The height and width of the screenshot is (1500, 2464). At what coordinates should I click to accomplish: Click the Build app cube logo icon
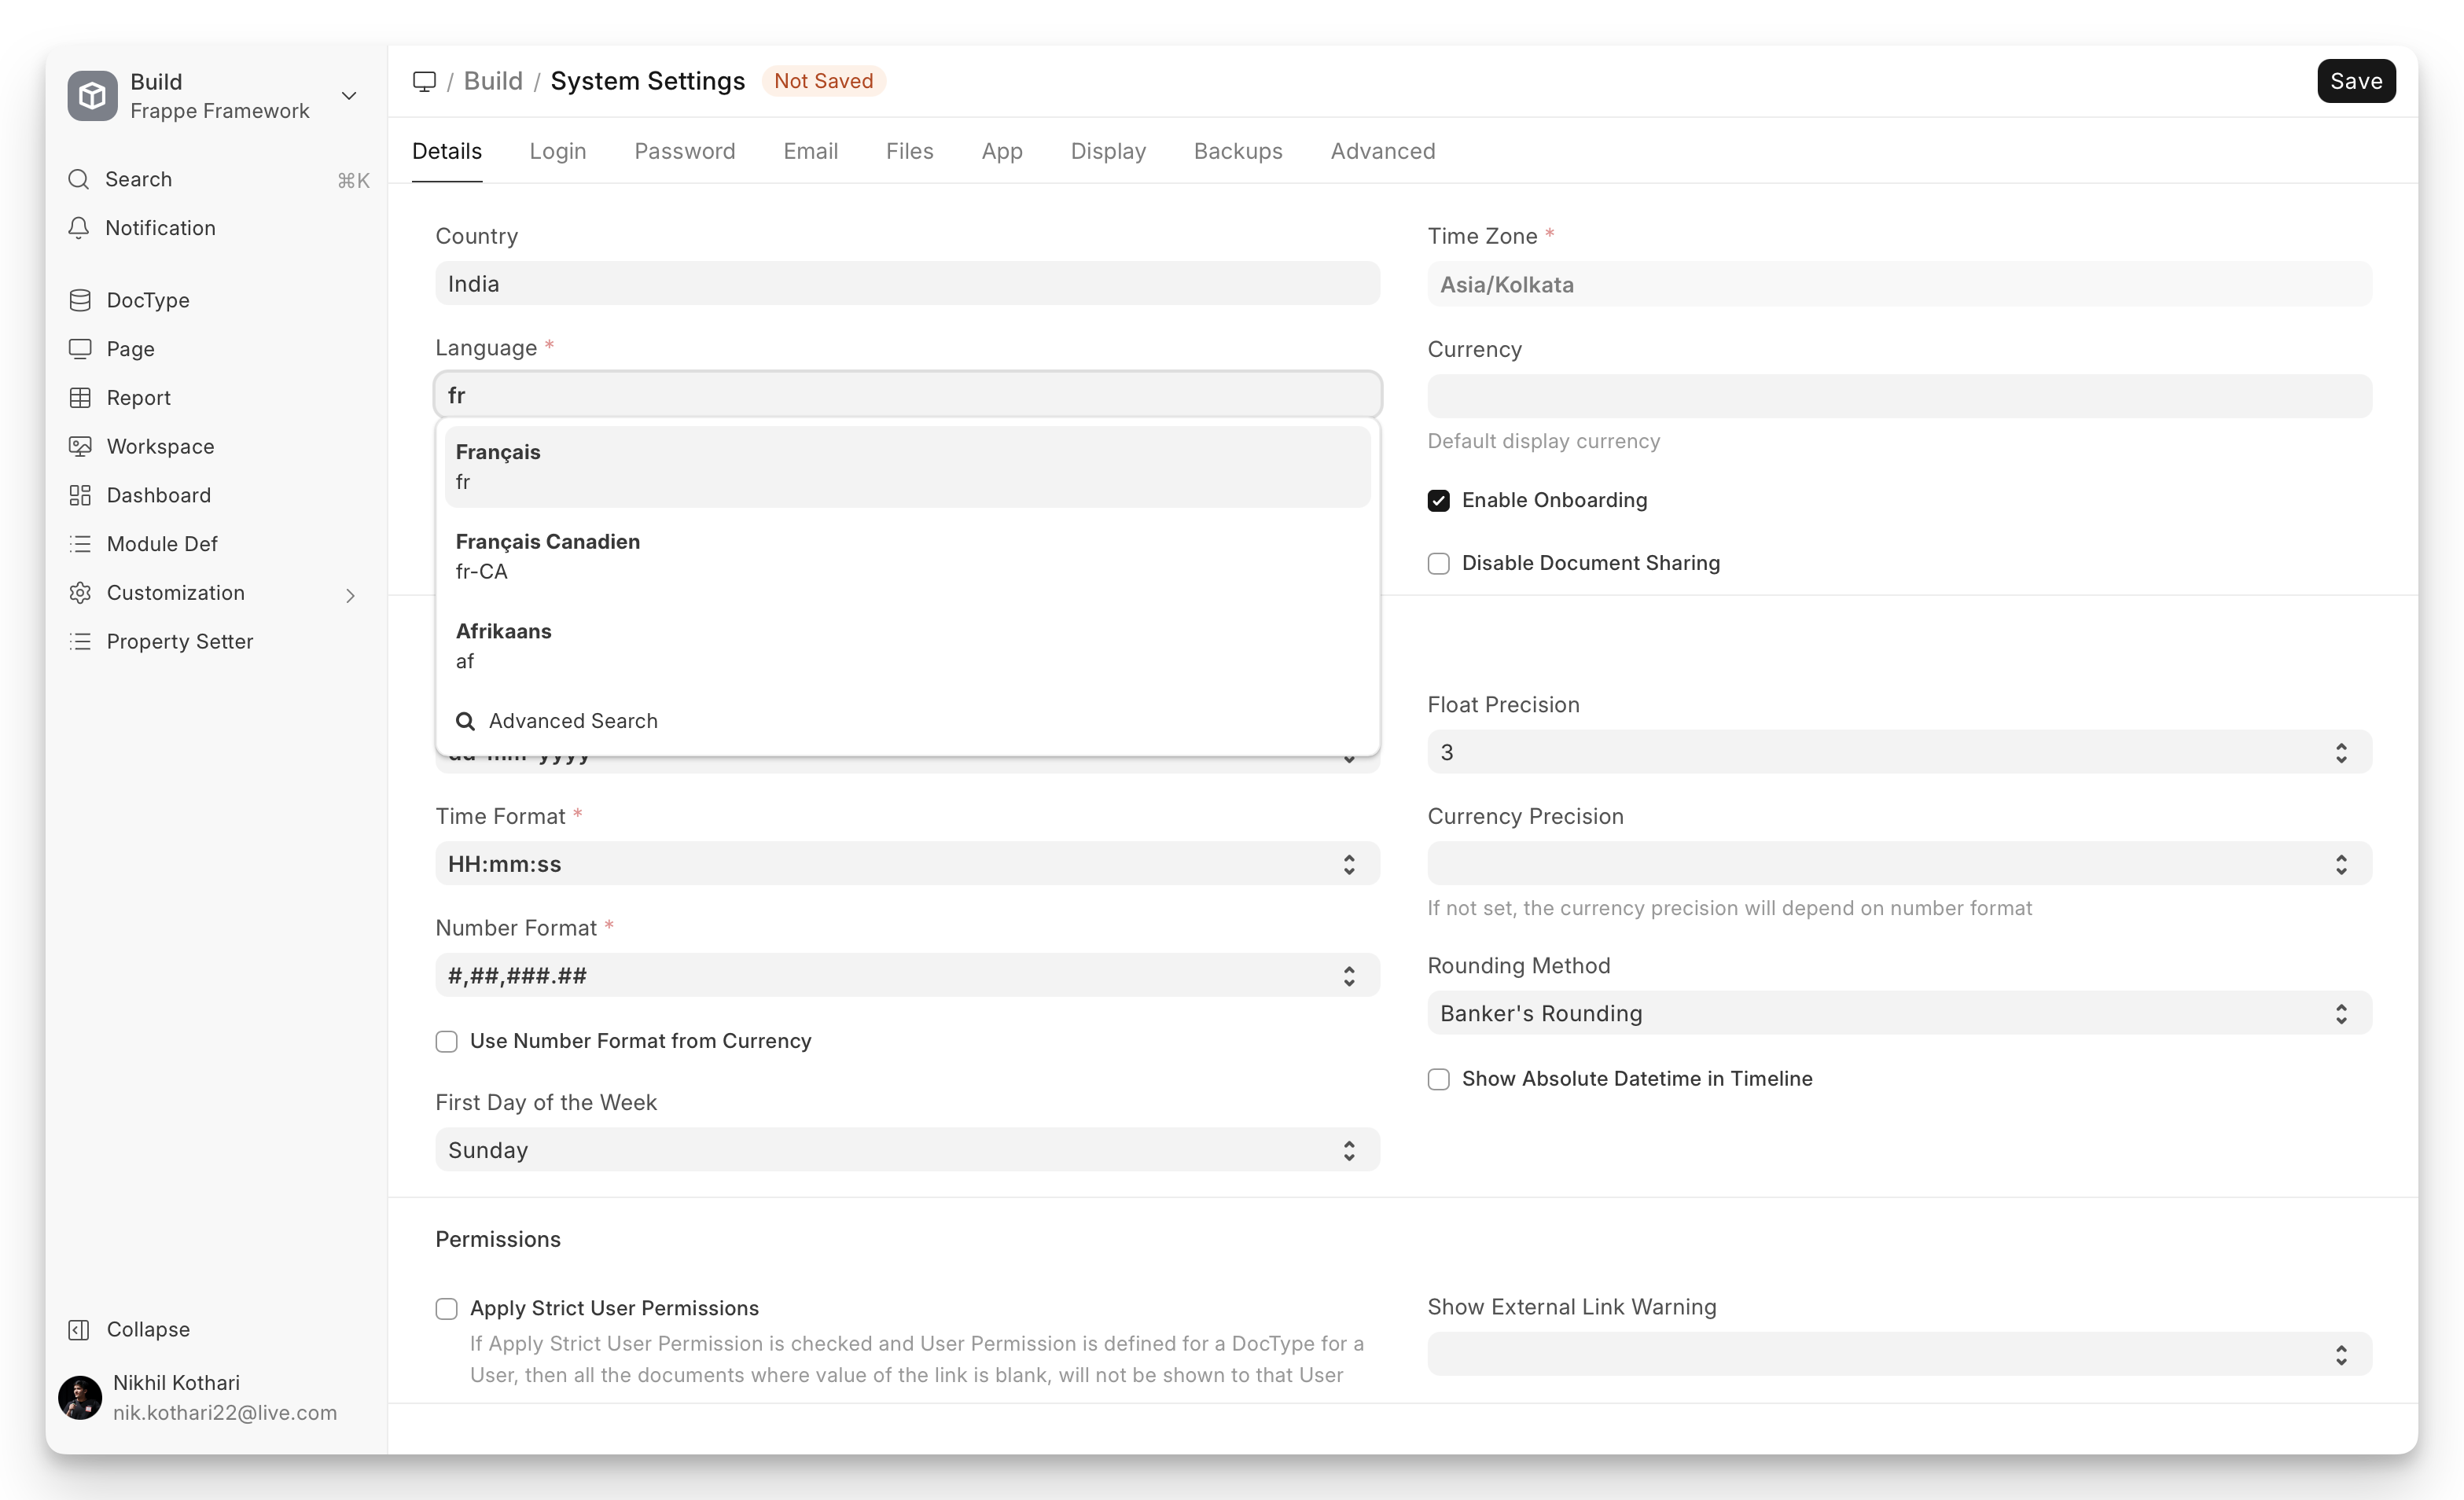pyautogui.click(x=92, y=96)
